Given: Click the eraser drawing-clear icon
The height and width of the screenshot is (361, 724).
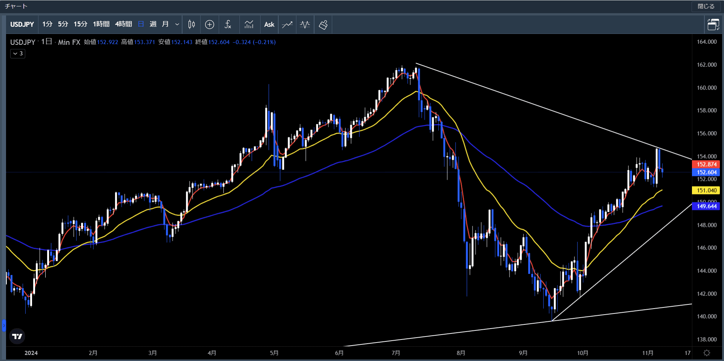Looking at the screenshot, I should [x=323, y=24].
